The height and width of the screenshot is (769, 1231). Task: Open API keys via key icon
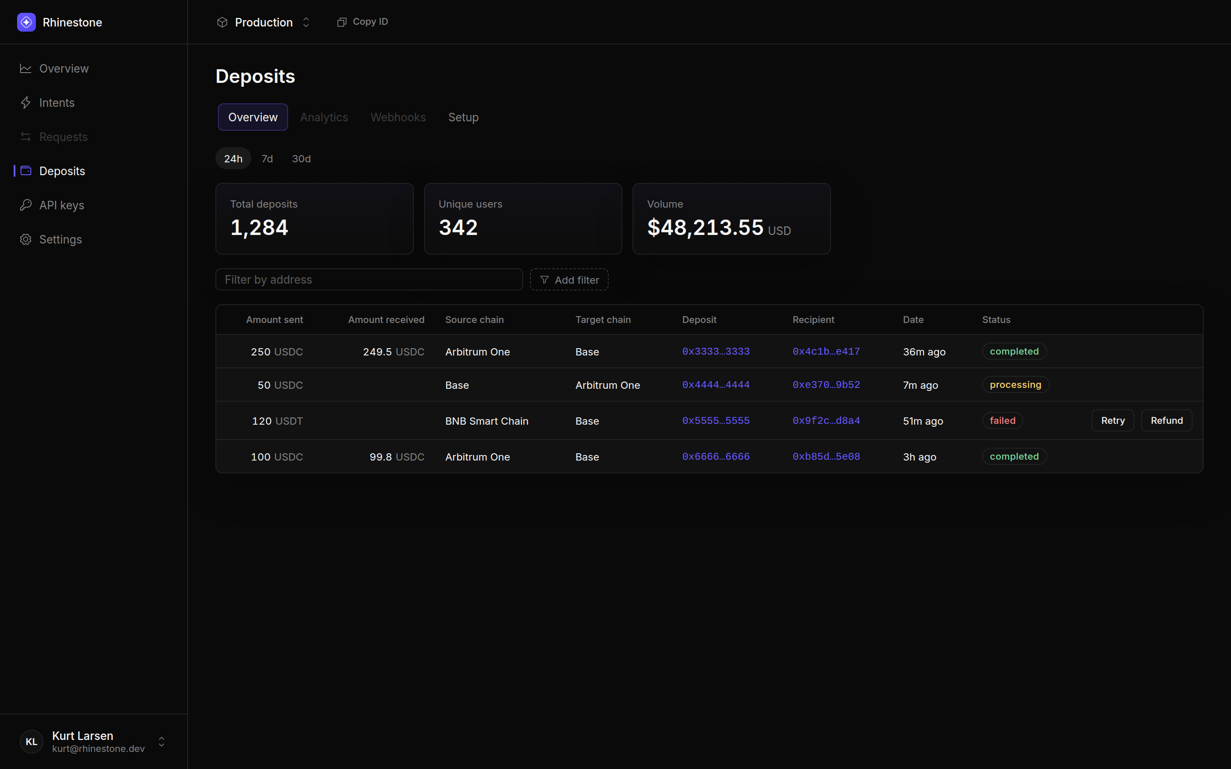tap(26, 205)
